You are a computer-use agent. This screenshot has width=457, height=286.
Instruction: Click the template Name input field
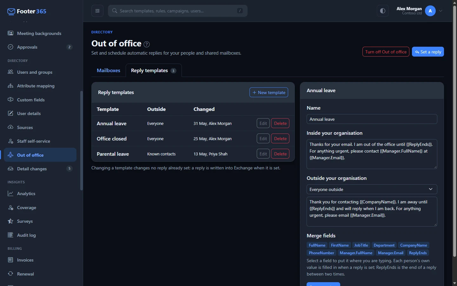point(372,119)
